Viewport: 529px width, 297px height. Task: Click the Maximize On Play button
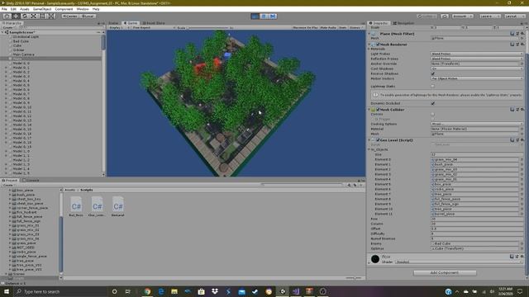tap(305, 27)
